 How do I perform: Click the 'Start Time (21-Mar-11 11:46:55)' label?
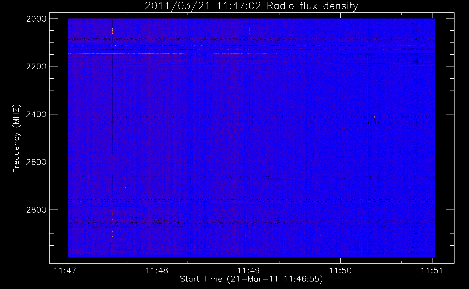(x=251, y=279)
